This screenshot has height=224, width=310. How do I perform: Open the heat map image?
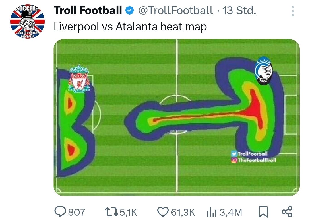click(x=176, y=118)
